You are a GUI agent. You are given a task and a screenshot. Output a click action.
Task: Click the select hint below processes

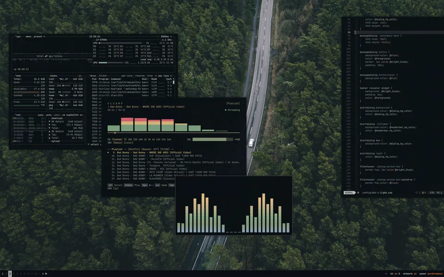coord(93,145)
